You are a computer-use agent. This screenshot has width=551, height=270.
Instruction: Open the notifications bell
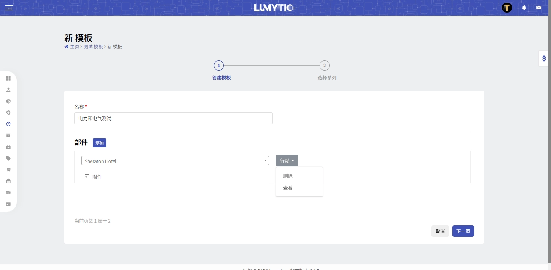524,8
